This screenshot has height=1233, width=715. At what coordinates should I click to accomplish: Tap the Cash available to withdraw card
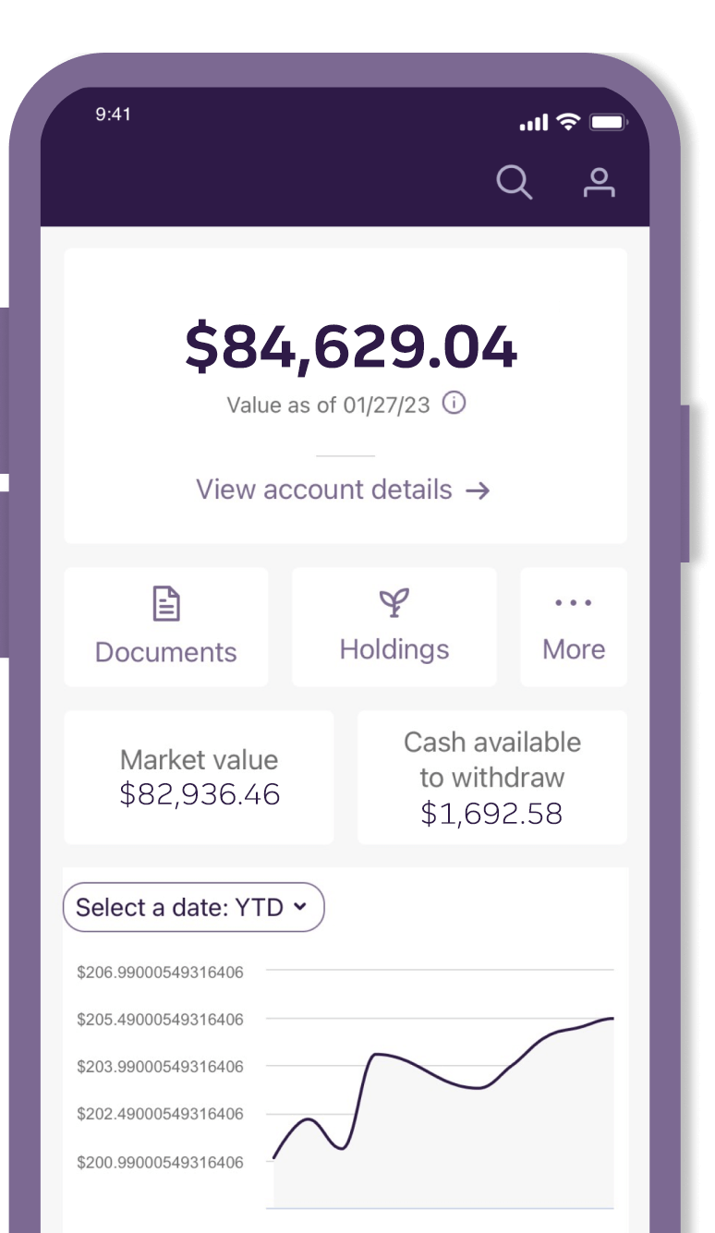tap(491, 777)
